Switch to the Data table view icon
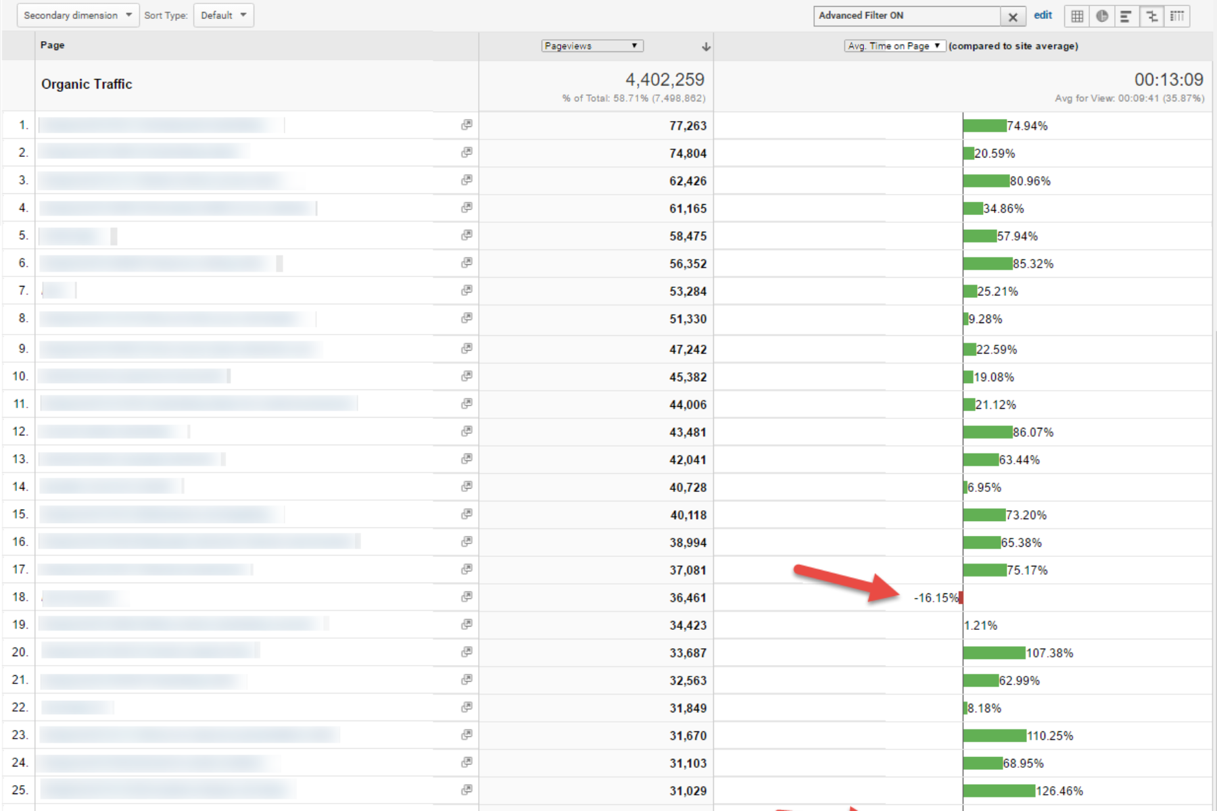The width and height of the screenshot is (1217, 811). point(1077,16)
